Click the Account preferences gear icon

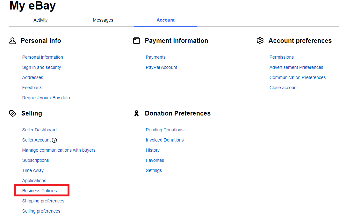tap(260, 41)
